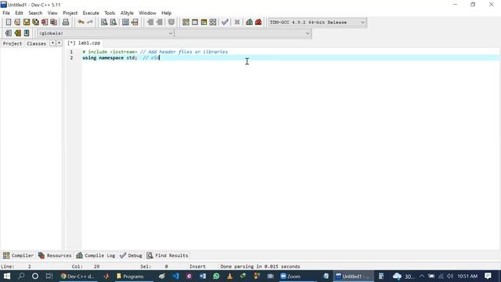This screenshot has width=501, height=282.
Task: Open taskbar Search magnifier
Action: pos(21,277)
